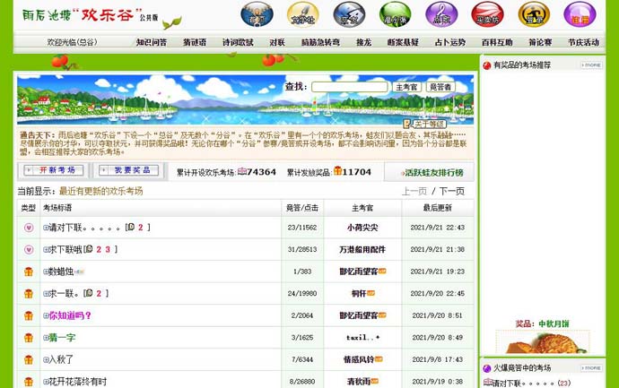
Task: Click the gift icon beside 入秋了
Action: [29, 359]
